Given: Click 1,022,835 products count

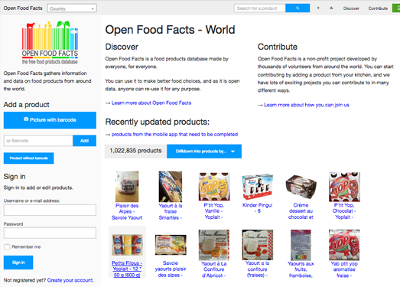Looking at the screenshot, I should tap(135, 151).
